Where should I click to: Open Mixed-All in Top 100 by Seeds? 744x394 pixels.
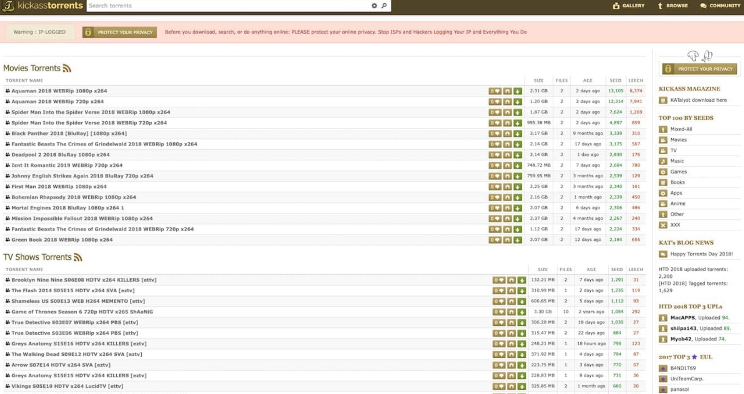681,129
